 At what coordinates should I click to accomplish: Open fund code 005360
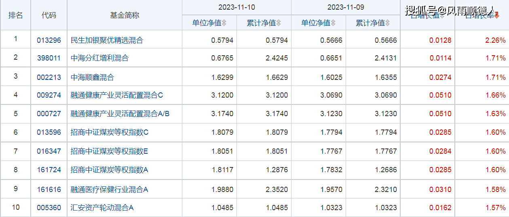point(49,208)
